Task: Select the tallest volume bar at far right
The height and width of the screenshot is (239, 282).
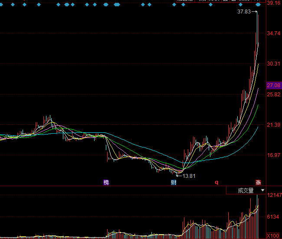Action: click(257, 217)
